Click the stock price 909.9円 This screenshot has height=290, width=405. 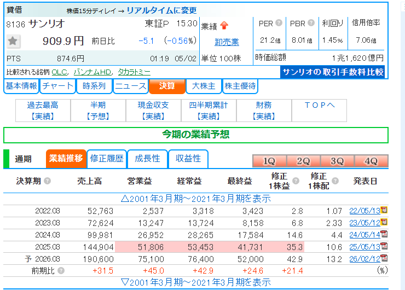[x=63, y=41]
